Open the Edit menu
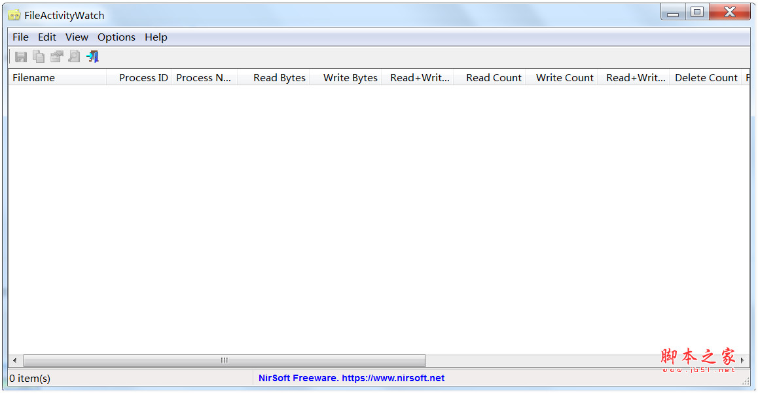Screen dimensions: 758x393 click(x=46, y=37)
